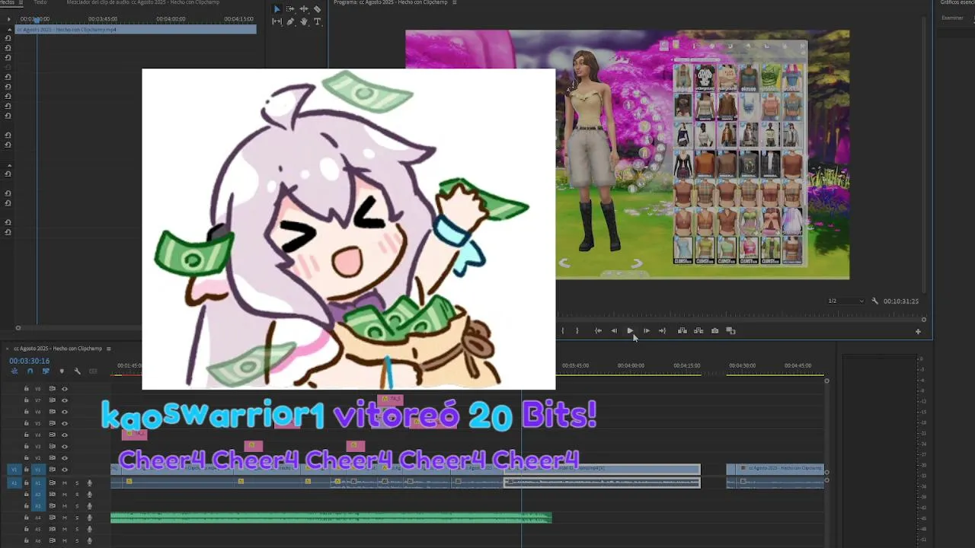Jump to the Out point

(662, 331)
